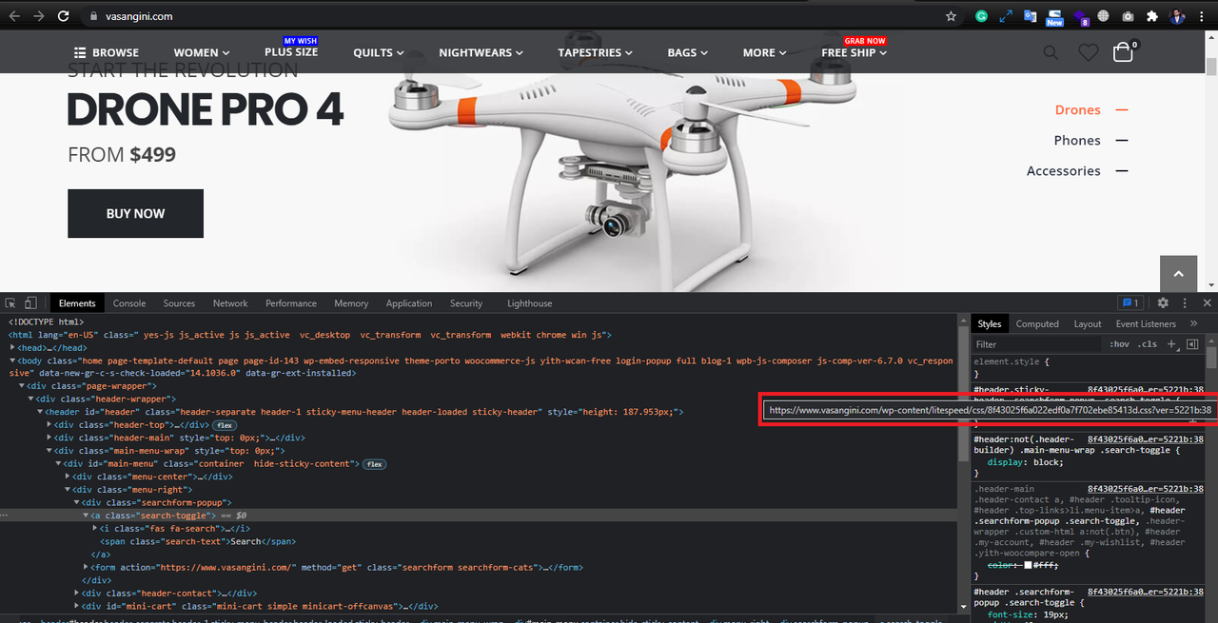Expand the mini-cart div node
The image size is (1218, 623).
click(x=77, y=605)
